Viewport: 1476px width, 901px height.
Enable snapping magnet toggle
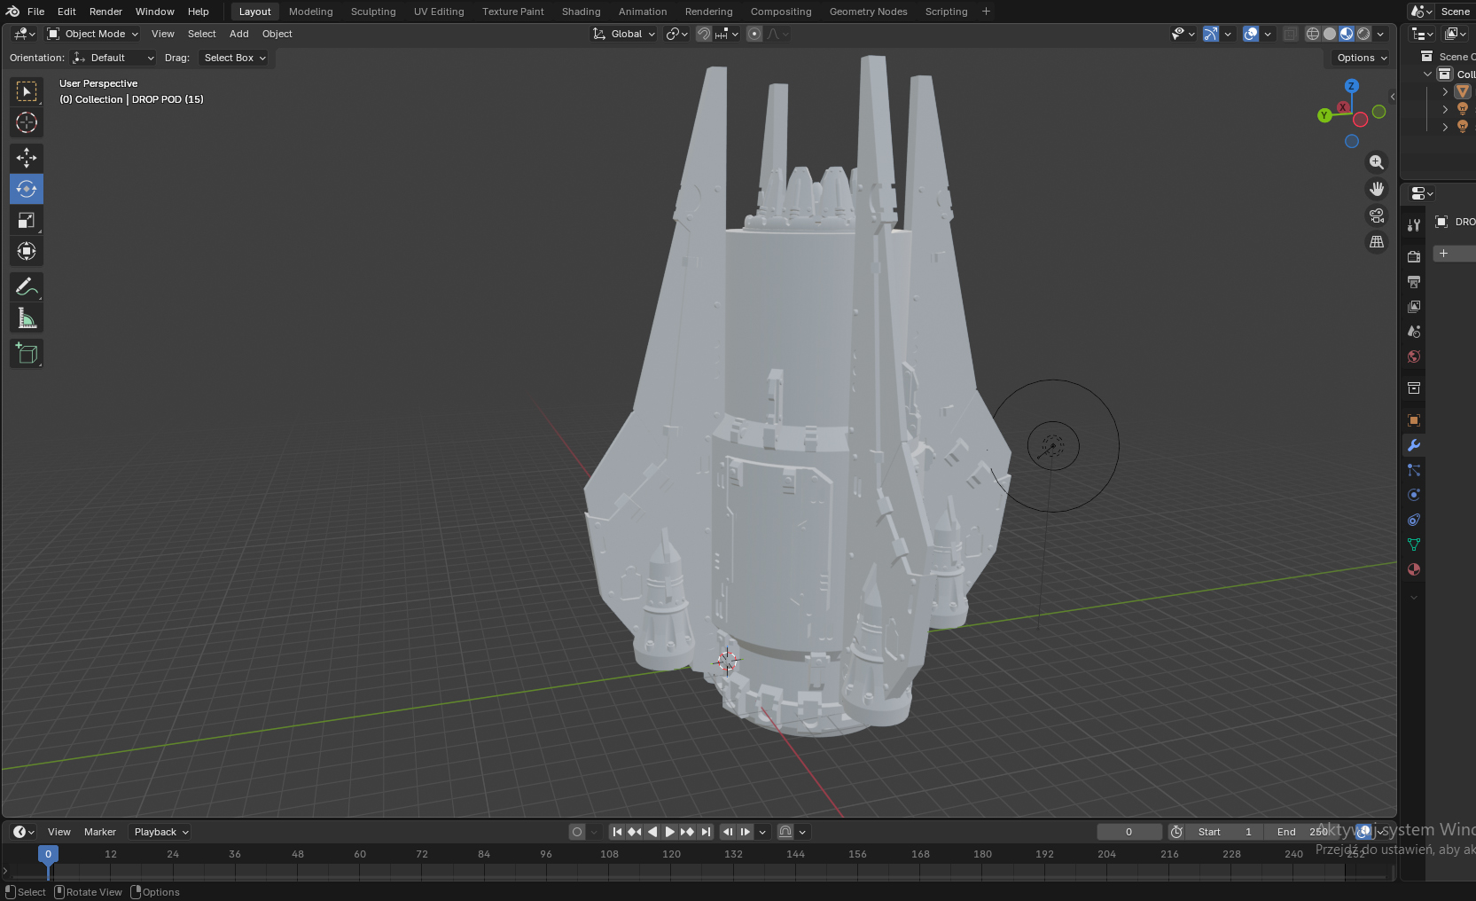pyautogui.click(x=703, y=34)
